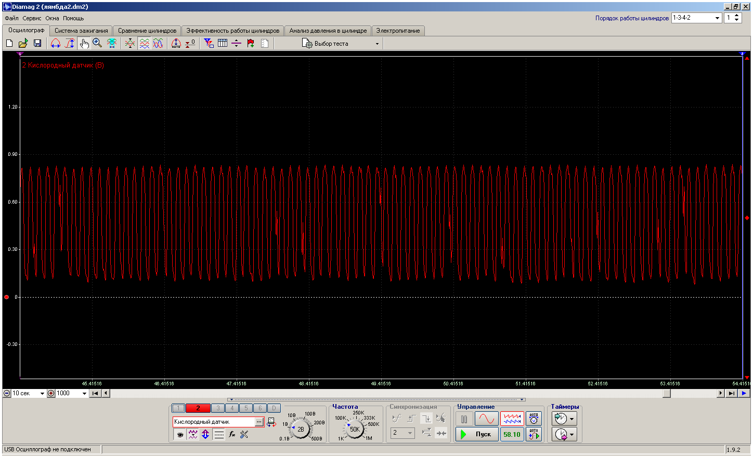Select channel D button
Viewport: 753px width, 456px height.
point(274,408)
